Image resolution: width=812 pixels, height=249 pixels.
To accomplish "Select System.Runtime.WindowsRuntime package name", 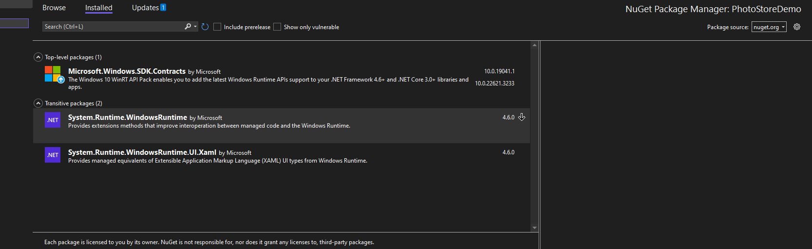I will [x=128, y=117].
